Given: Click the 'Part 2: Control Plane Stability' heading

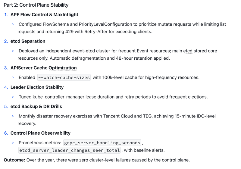Looking at the screenshot, I should tap(36, 5).
